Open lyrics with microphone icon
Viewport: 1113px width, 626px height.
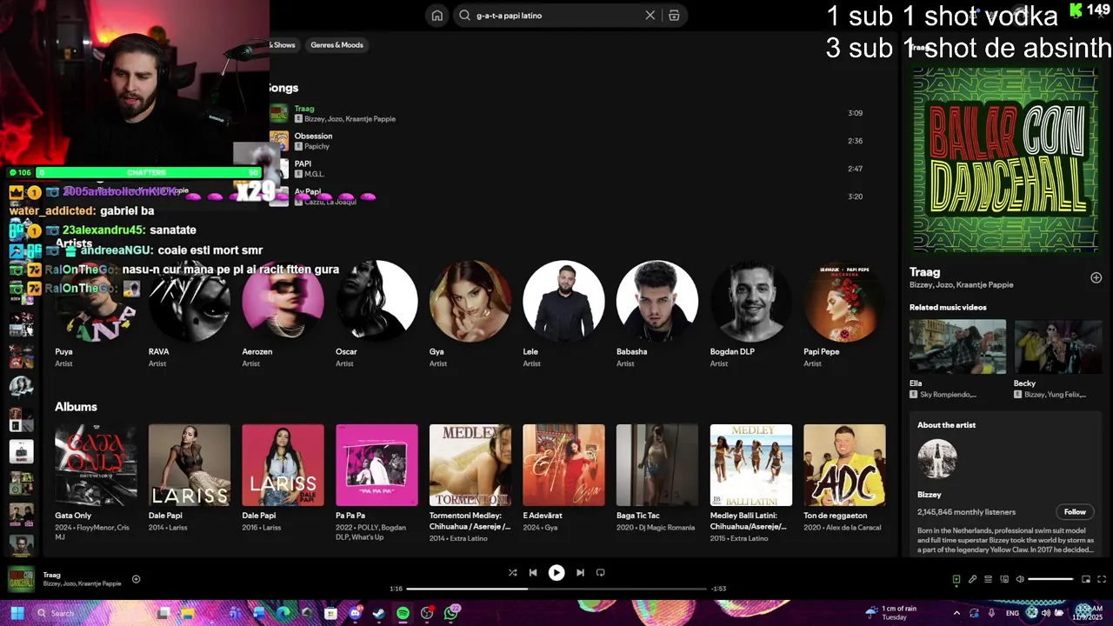(972, 579)
